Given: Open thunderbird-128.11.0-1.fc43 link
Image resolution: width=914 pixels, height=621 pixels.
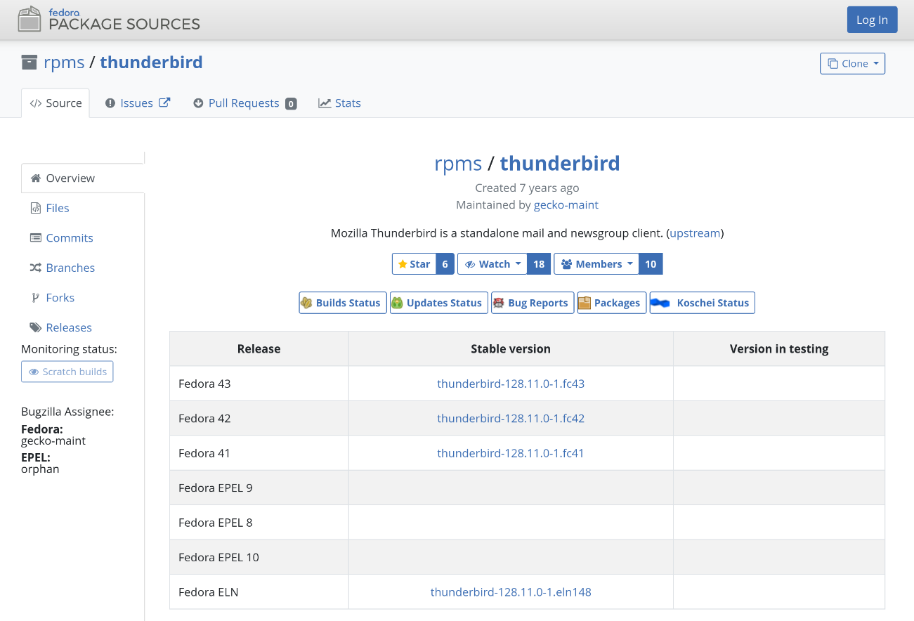Looking at the screenshot, I should (511, 384).
